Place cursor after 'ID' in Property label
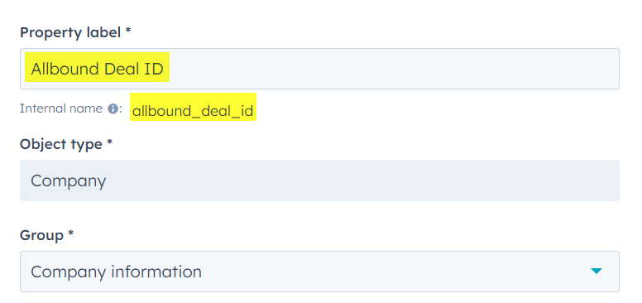This screenshot has height=303, width=642. tap(165, 69)
